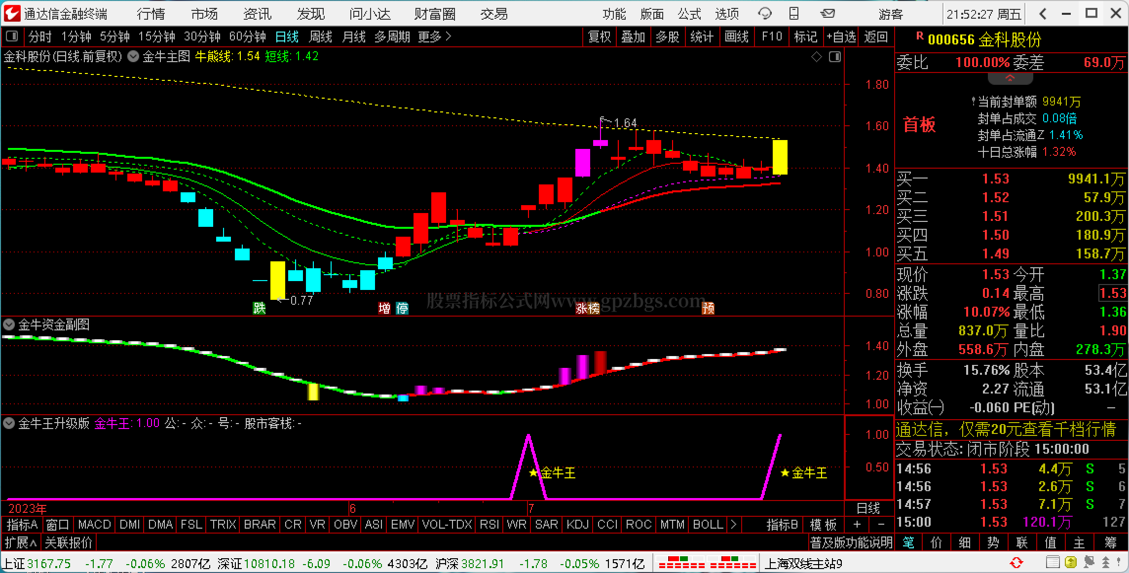Zoom in chart with plus button
Viewport: 1129px width, 573px height.
pyautogui.click(x=857, y=524)
